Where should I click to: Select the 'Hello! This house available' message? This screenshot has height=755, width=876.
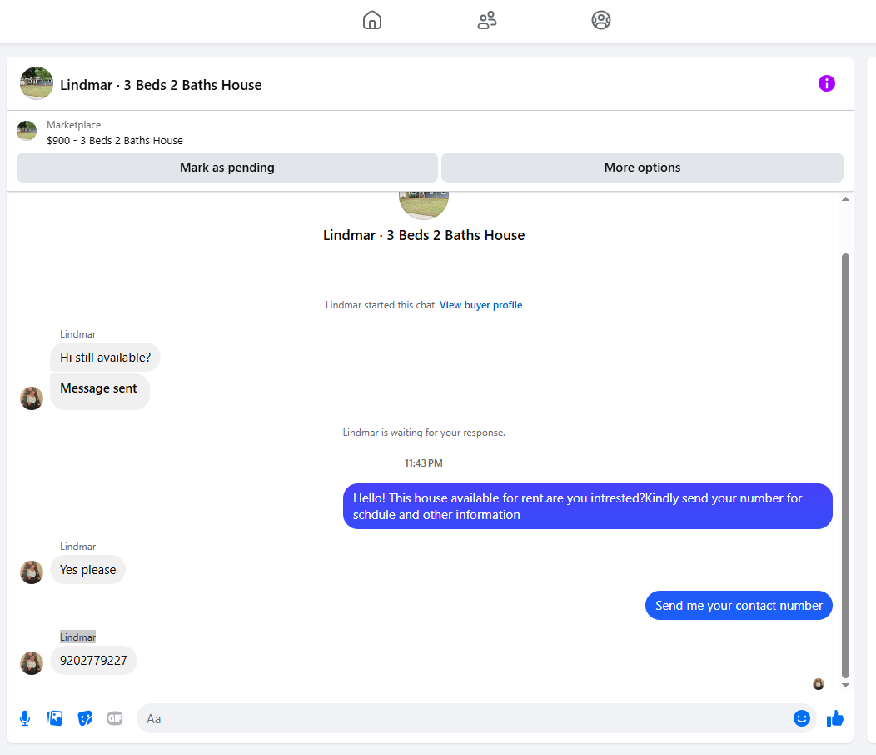(588, 506)
